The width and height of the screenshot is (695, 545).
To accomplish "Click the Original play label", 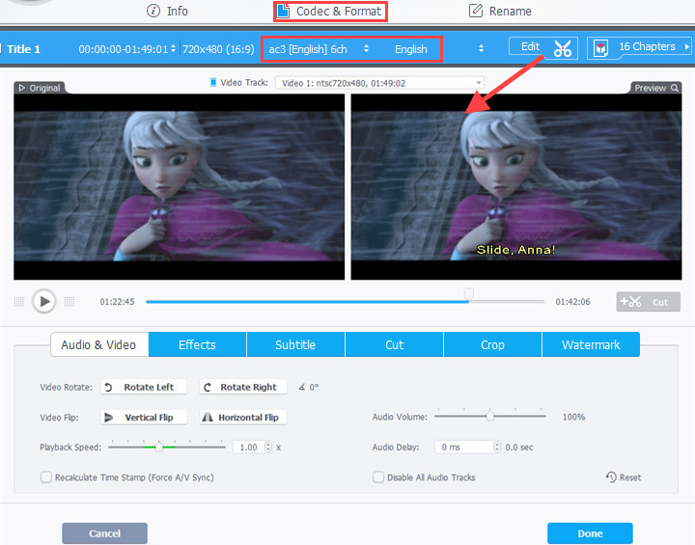I will click(x=40, y=88).
